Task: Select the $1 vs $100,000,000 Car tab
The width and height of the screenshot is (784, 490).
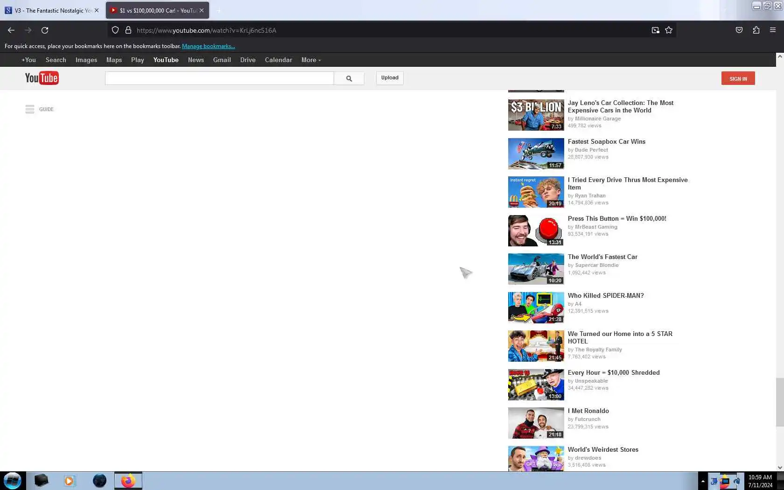Action: [157, 10]
